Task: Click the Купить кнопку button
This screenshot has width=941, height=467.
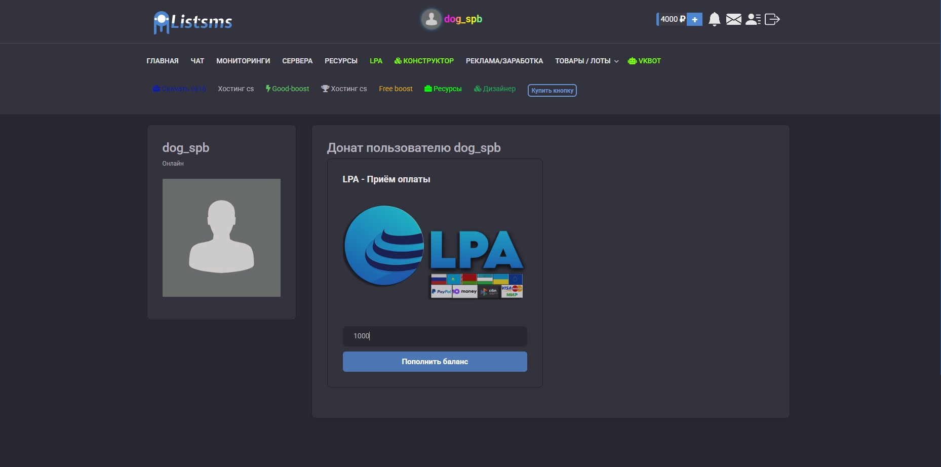Action: 552,91
